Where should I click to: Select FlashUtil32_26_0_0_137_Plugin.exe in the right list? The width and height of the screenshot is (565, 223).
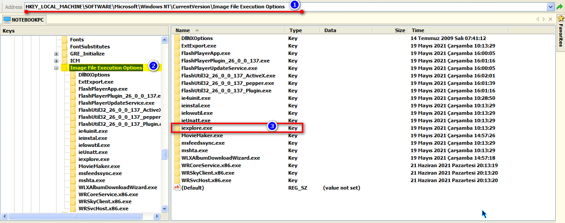[x=226, y=91]
